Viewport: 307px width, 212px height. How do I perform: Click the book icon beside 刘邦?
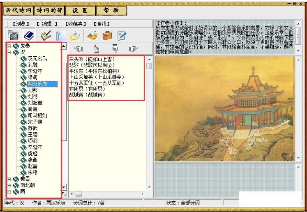[23, 90]
